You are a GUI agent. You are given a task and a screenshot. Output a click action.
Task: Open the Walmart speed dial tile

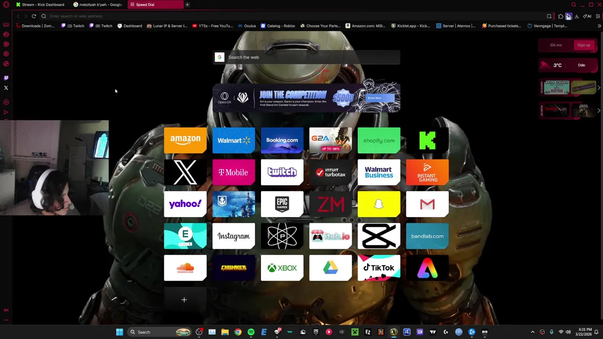coord(234,140)
